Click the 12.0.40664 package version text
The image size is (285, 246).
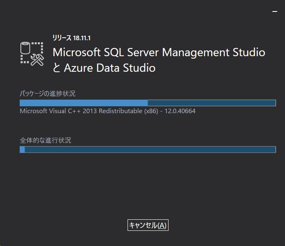[180, 111]
